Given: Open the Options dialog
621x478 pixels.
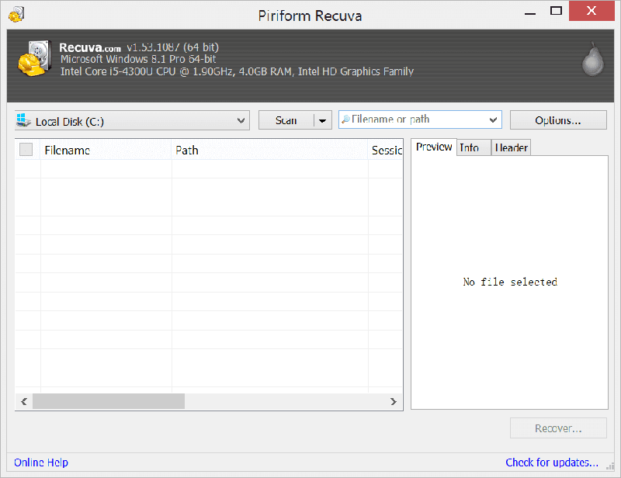Looking at the screenshot, I should pos(558,120).
